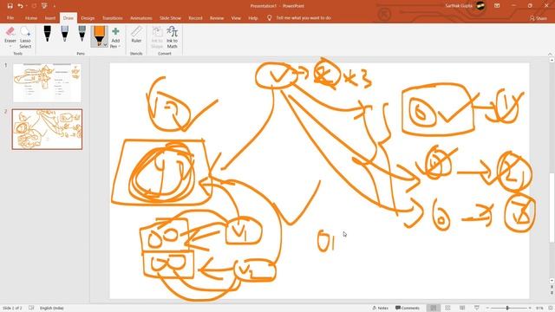555x312 pixels.
Task: Click the Add Pen plus icon
Action: (115, 32)
